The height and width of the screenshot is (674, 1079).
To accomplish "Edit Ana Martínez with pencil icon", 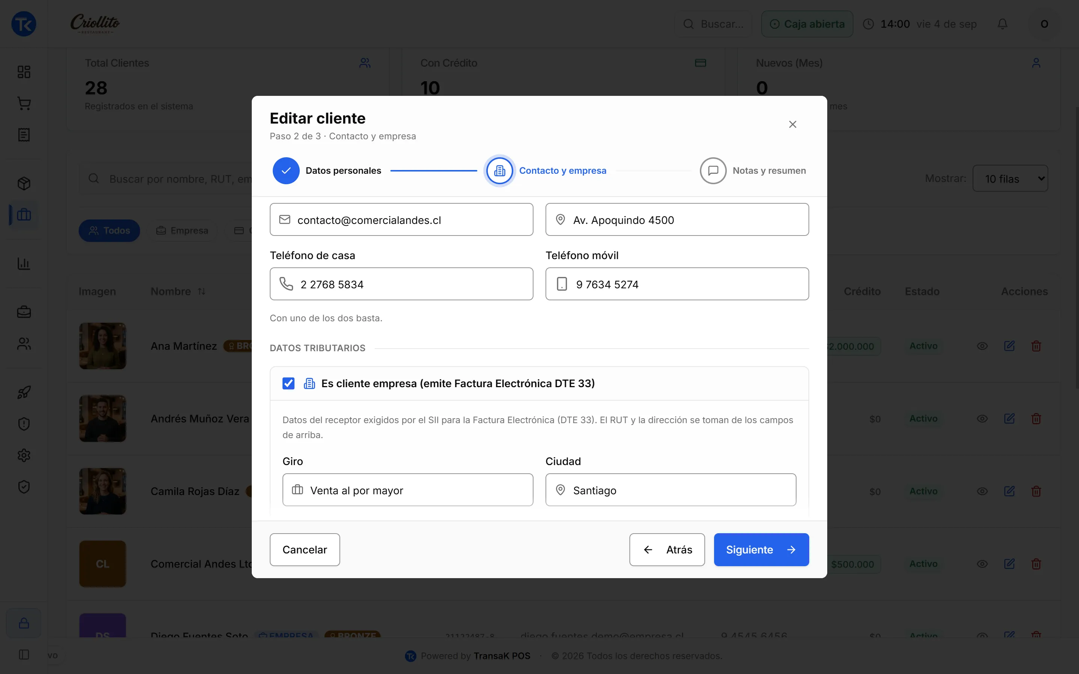I will point(1009,346).
